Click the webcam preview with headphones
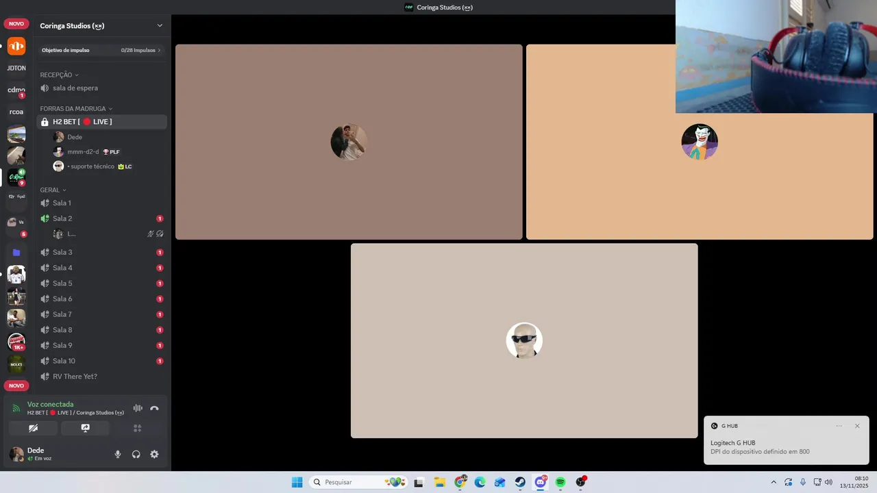 [x=776, y=56]
